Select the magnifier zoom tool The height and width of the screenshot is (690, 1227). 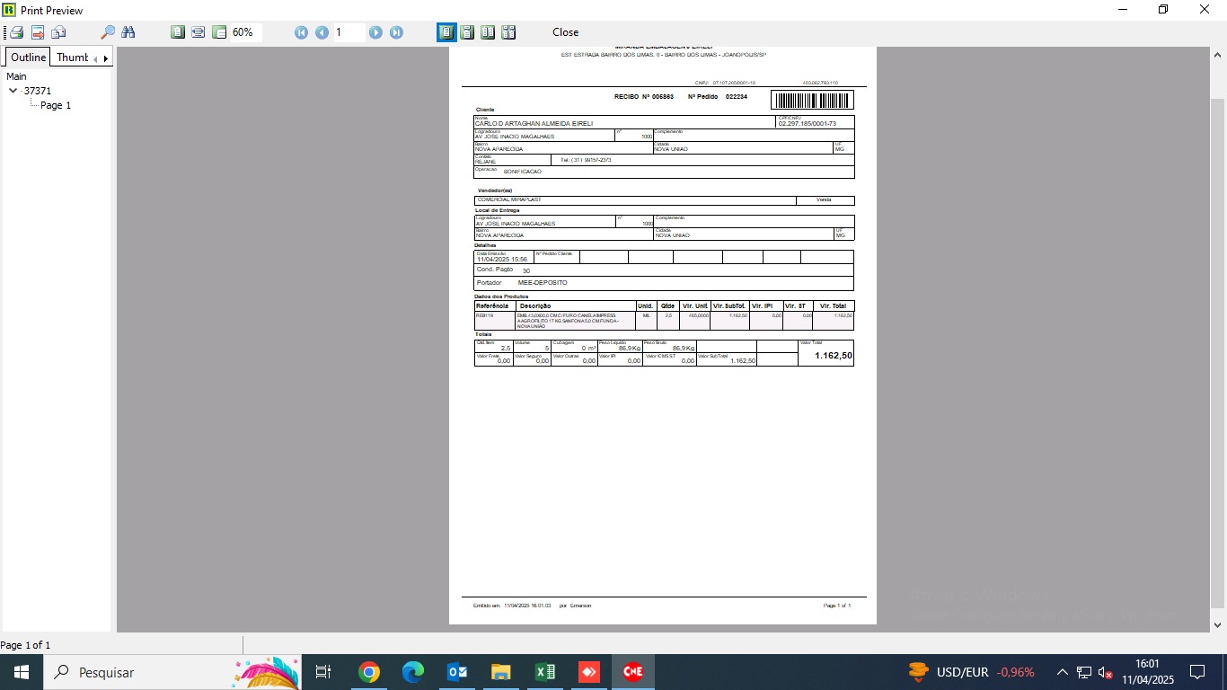click(x=107, y=32)
